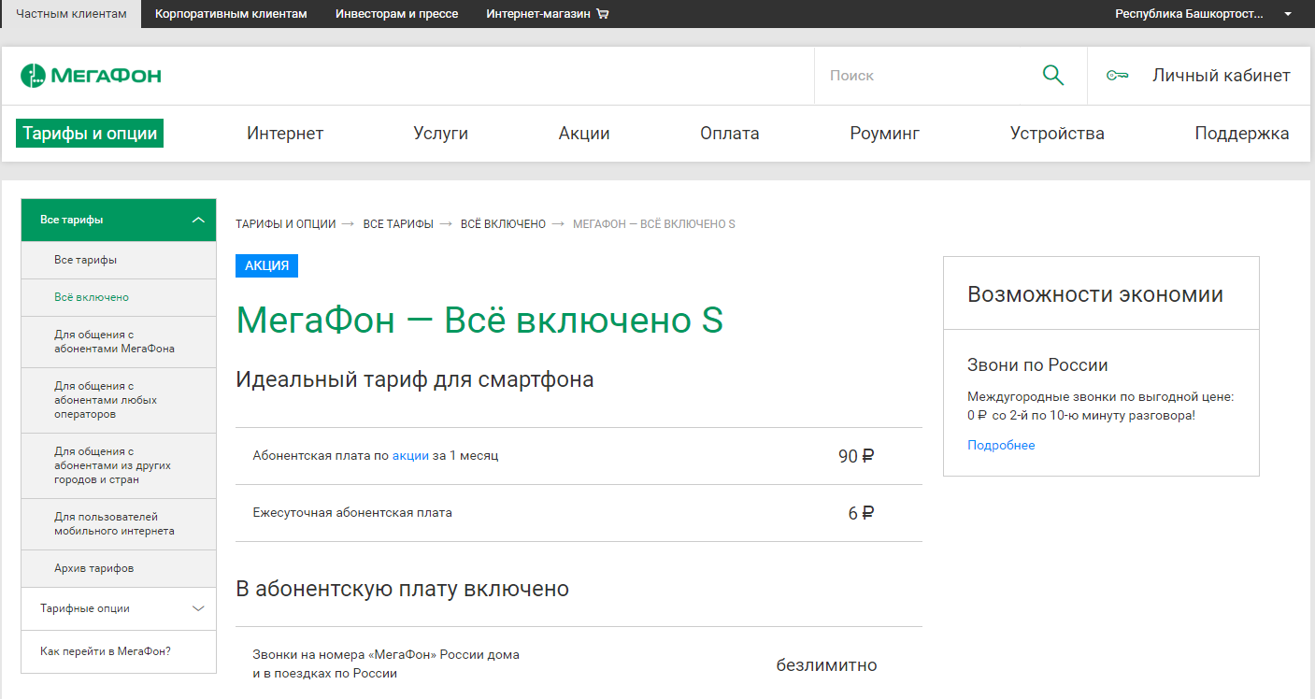
Task: Click the 6 ₽ daily fee value
Action: click(x=861, y=513)
